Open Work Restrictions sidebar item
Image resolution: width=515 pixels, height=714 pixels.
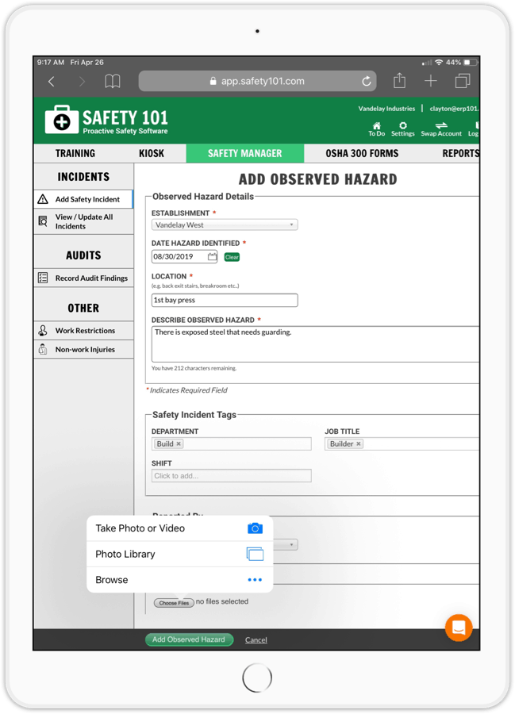[x=83, y=331]
